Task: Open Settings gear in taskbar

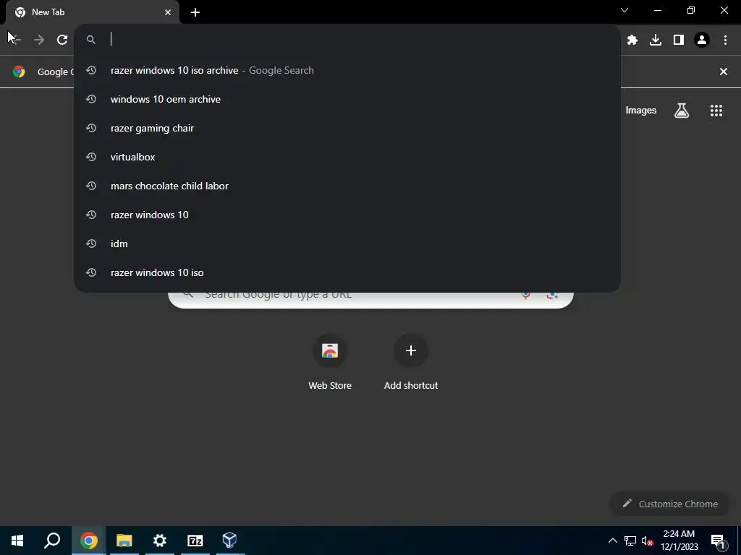Action: [160, 541]
